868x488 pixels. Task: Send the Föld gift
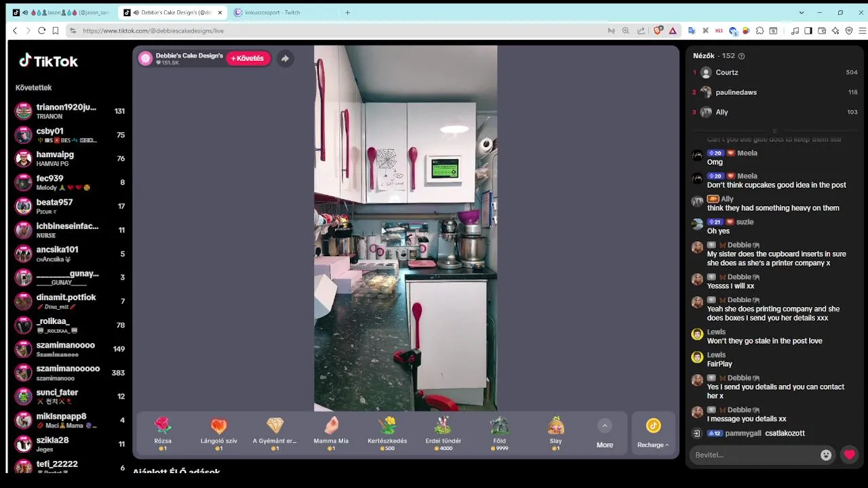click(500, 434)
